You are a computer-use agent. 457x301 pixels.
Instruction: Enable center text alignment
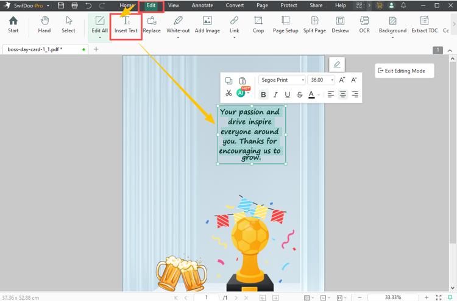coord(343,94)
